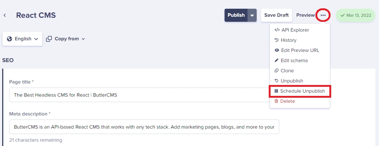Viewport: 379px width, 146px height.
Task: Click the History clock icon
Action: tap(276, 40)
